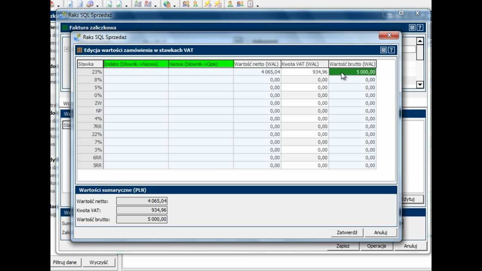The height and width of the screenshot is (271, 482).
Task: Select the 23% rate row header
Action: click(90, 72)
